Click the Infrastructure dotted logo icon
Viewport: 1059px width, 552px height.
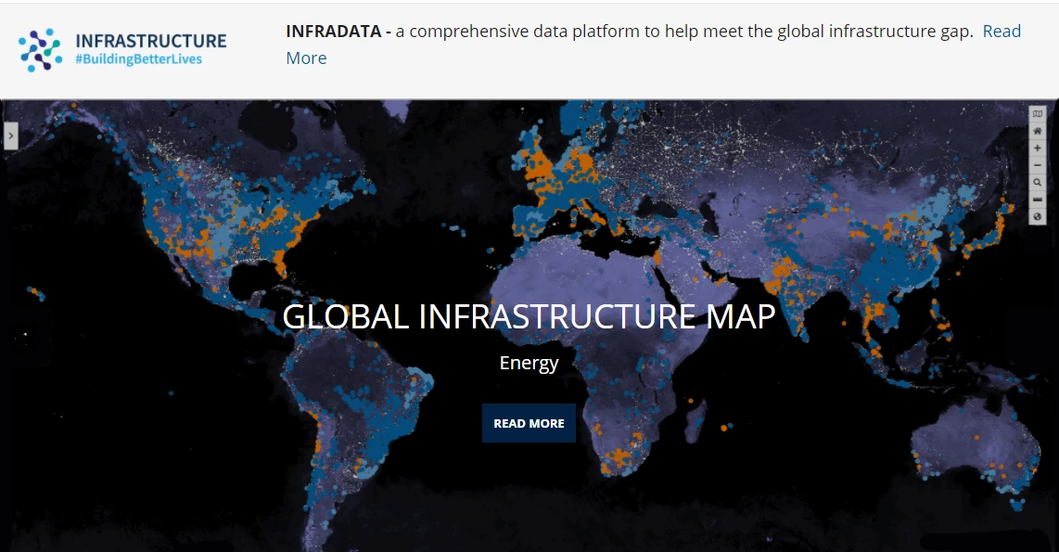(40, 50)
